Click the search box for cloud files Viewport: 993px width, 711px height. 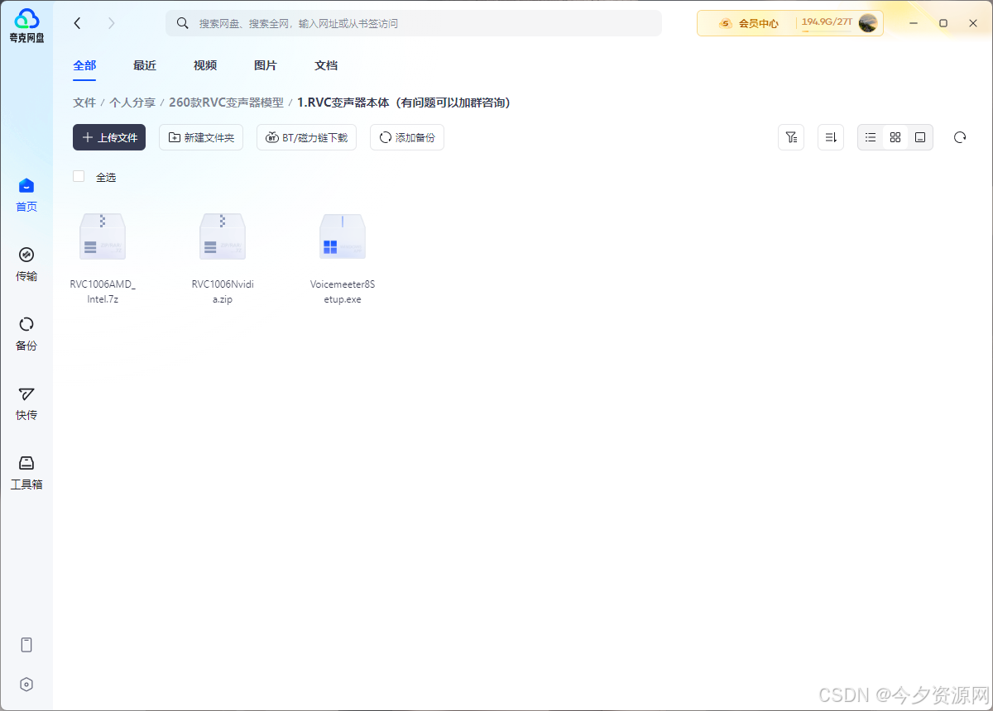(x=414, y=23)
